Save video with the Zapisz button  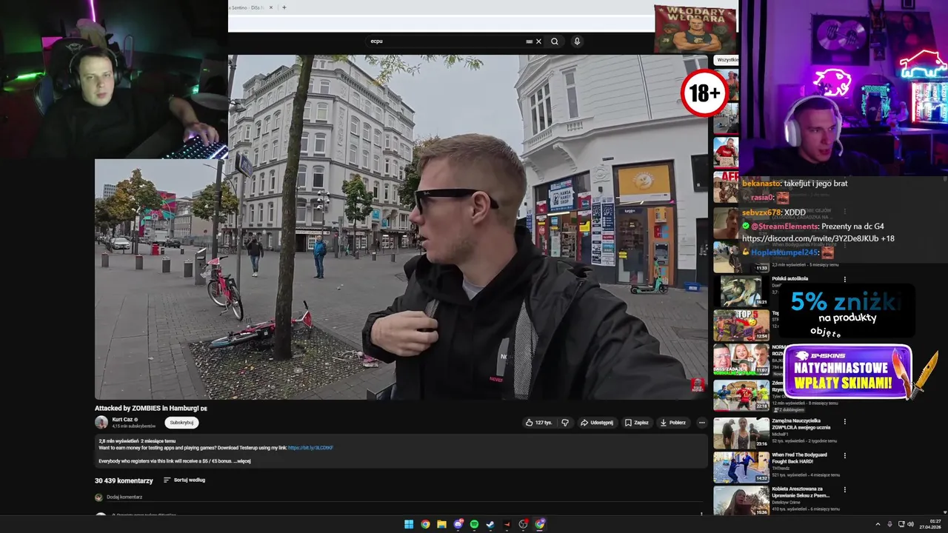point(636,423)
